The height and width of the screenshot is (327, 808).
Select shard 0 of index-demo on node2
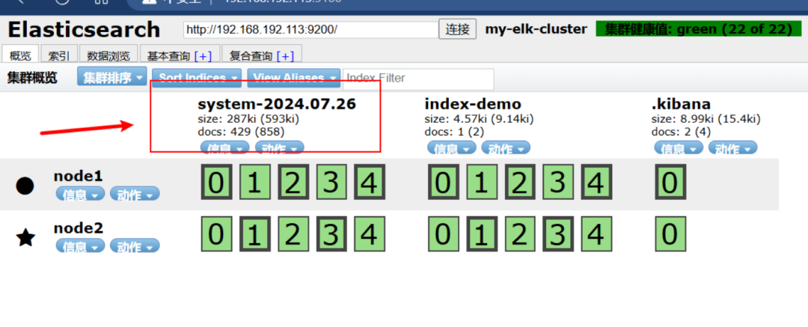click(x=444, y=234)
